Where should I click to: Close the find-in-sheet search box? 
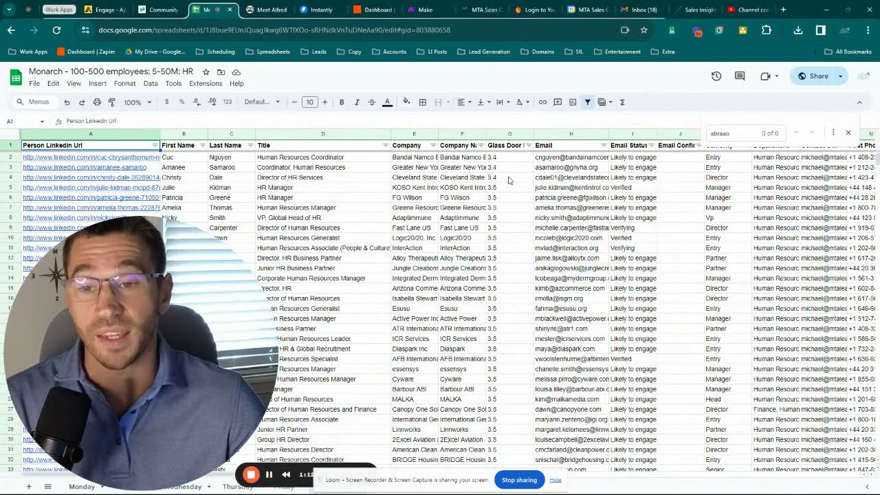pyautogui.click(x=848, y=133)
